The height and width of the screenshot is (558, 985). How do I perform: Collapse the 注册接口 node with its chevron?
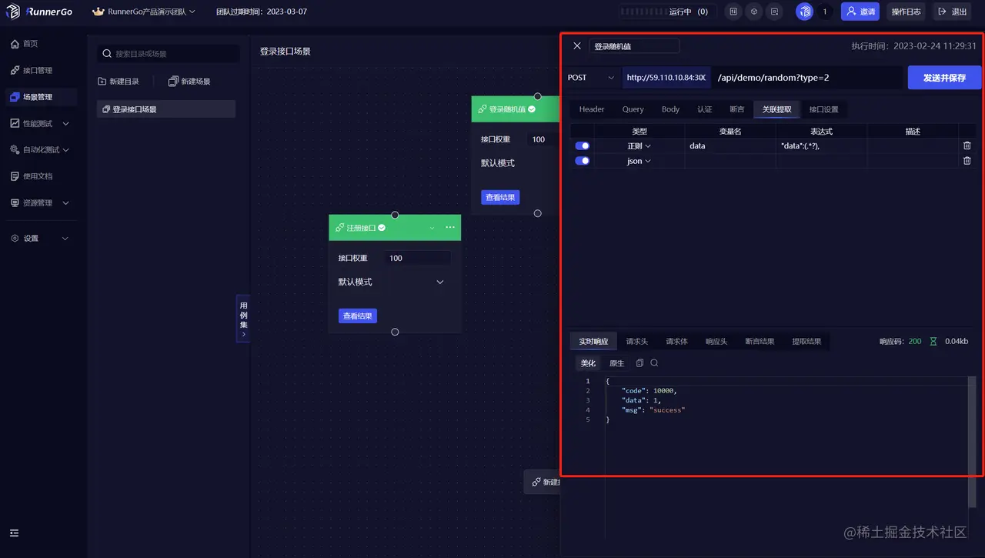(x=432, y=228)
